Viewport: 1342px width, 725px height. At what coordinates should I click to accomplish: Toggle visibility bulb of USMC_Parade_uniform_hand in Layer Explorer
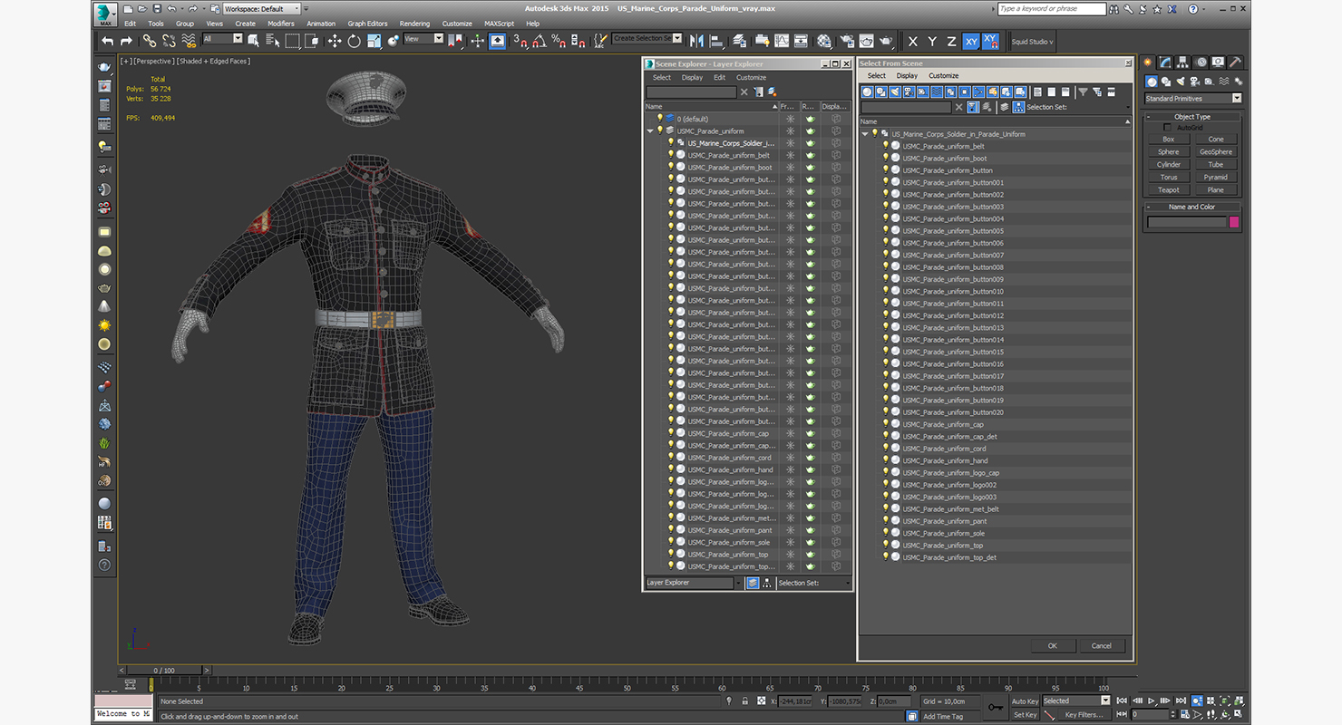pyautogui.click(x=671, y=469)
